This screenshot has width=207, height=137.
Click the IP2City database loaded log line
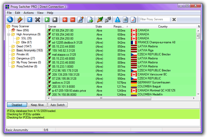click(32, 111)
